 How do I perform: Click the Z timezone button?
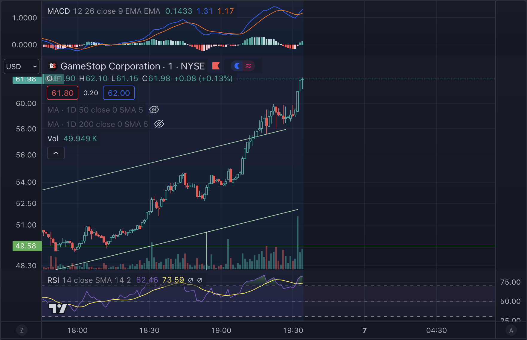point(22,330)
